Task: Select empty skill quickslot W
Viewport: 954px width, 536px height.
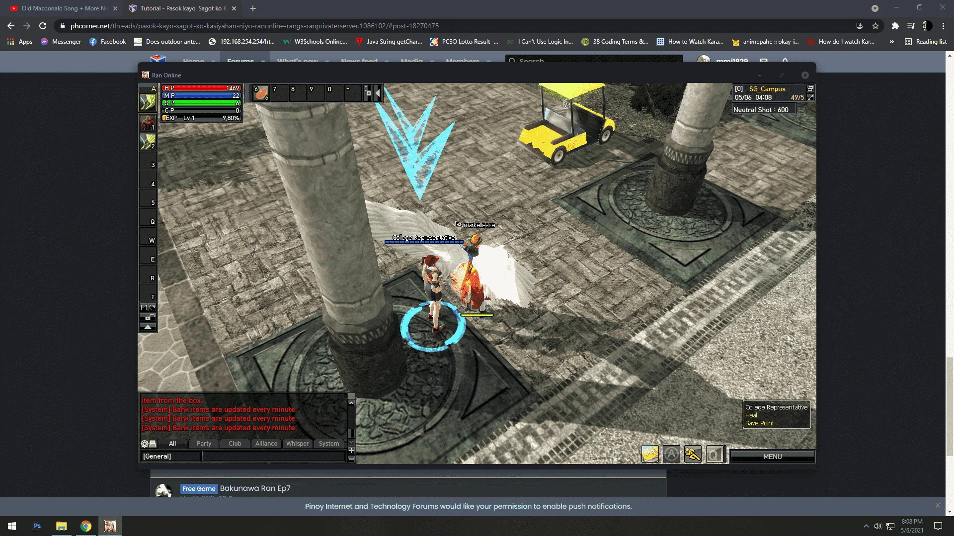Action: (x=148, y=236)
